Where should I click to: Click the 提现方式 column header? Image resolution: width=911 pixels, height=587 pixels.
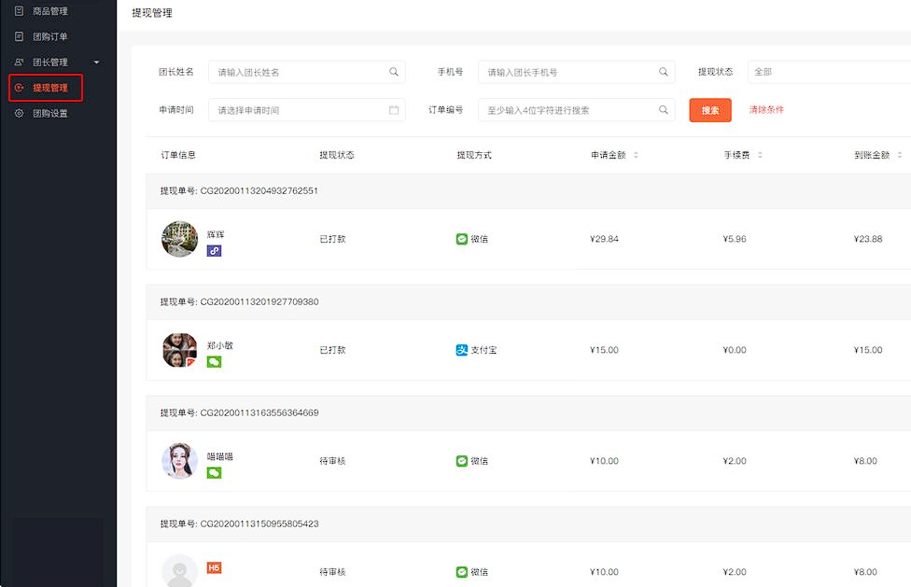point(474,155)
